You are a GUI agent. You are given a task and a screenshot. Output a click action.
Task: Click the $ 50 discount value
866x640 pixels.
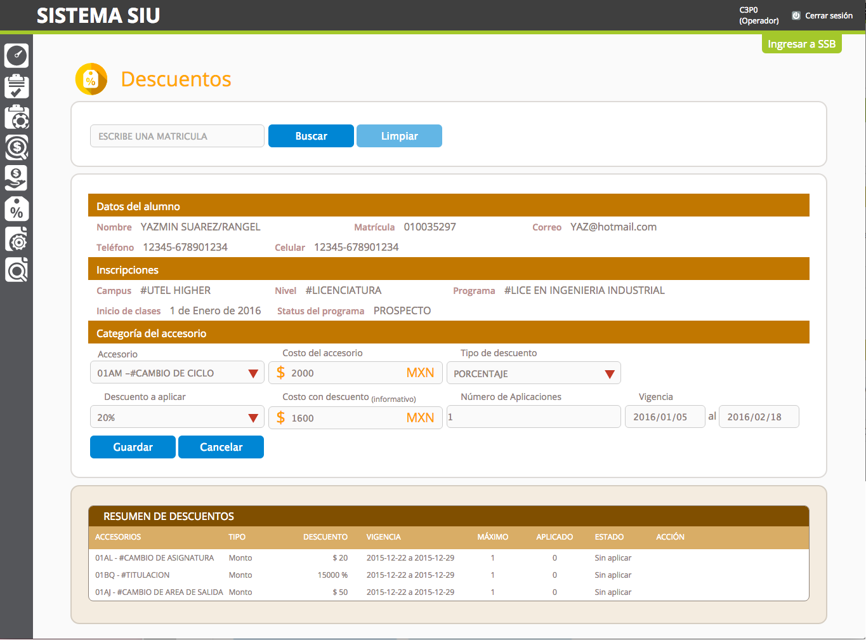coord(340,592)
